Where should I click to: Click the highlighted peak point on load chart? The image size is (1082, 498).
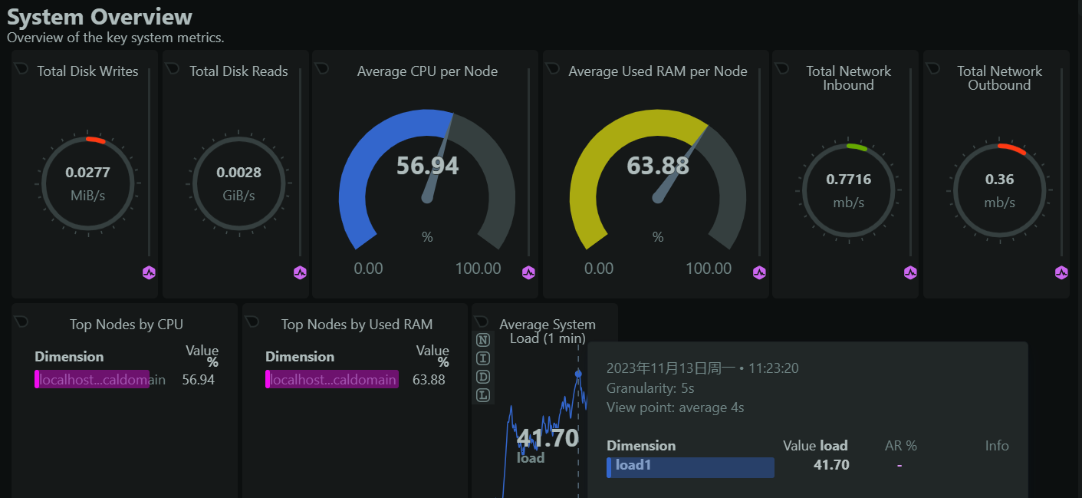point(578,374)
